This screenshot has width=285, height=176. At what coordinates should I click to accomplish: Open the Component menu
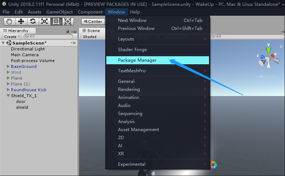(90, 12)
